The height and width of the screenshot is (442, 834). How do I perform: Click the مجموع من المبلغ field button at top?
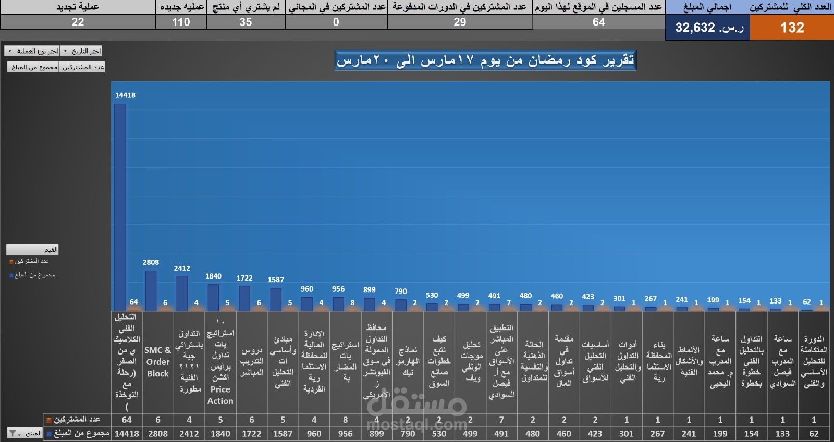pyautogui.click(x=33, y=67)
